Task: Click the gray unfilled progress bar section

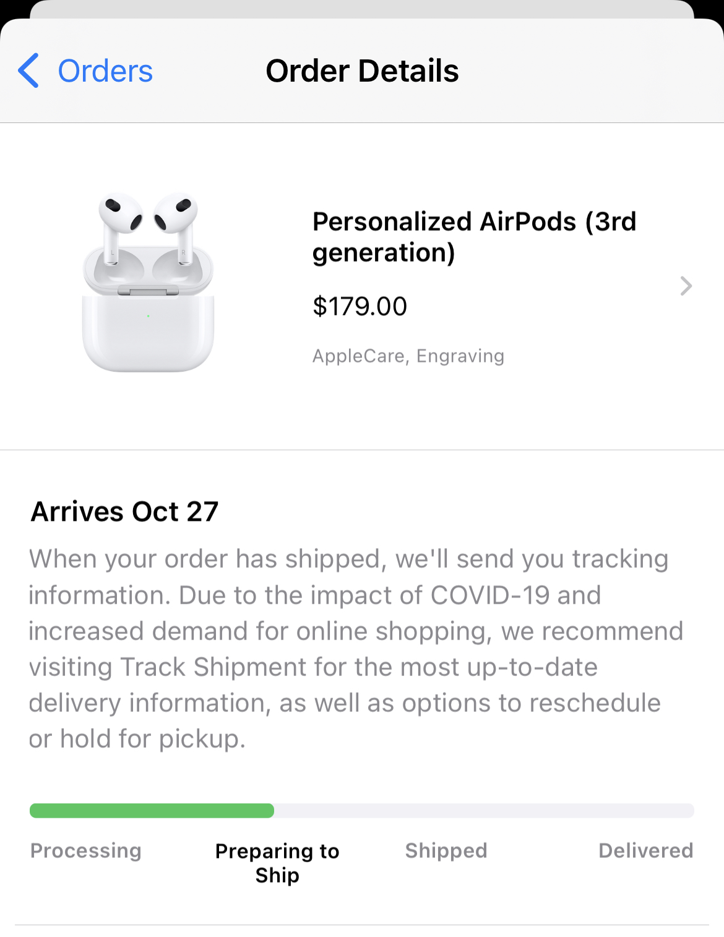Action: point(483,811)
